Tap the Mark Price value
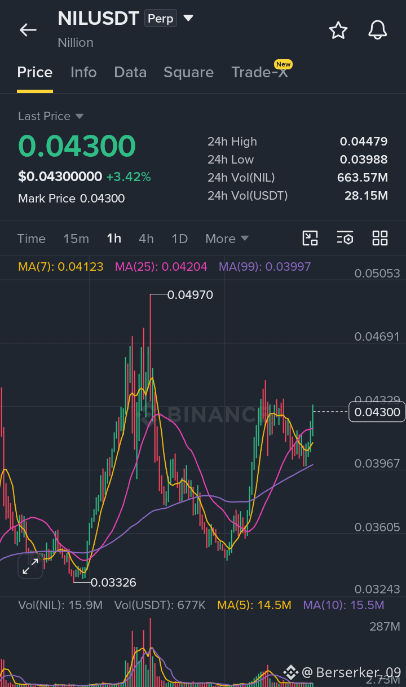The height and width of the screenshot is (687, 406). click(103, 199)
